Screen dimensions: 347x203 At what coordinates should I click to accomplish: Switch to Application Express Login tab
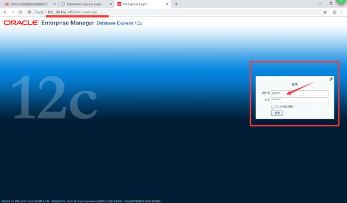coord(84,4)
